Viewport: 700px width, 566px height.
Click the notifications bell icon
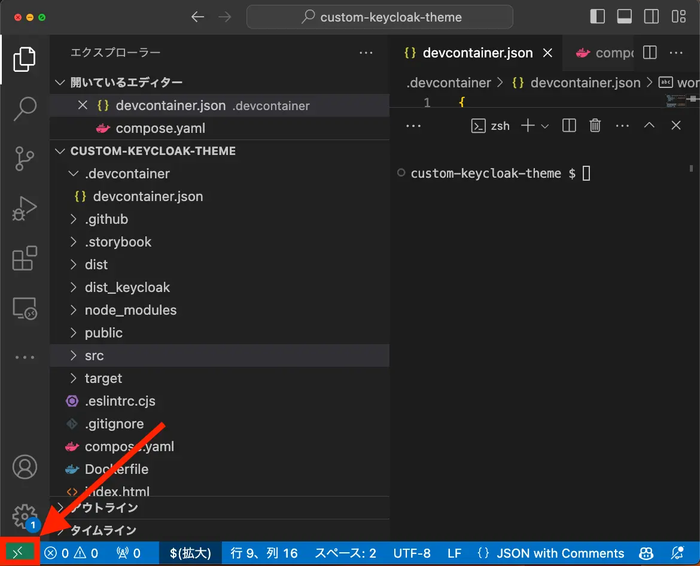pyautogui.click(x=677, y=552)
